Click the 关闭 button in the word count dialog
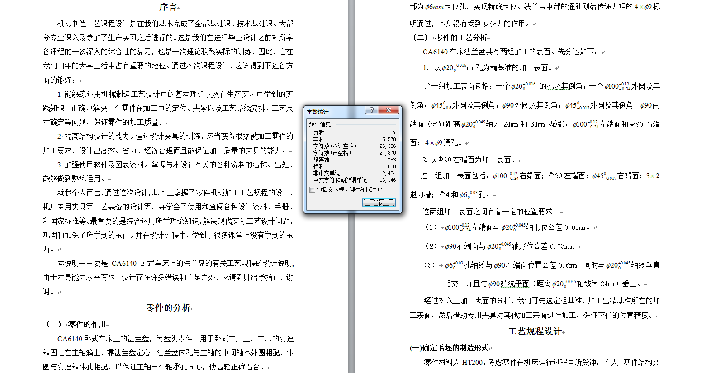This screenshot has width=706, height=373. (379, 203)
